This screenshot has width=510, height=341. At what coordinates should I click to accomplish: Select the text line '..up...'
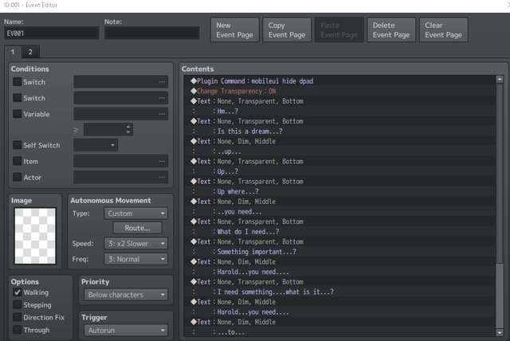pyautogui.click(x=339, y=151)
